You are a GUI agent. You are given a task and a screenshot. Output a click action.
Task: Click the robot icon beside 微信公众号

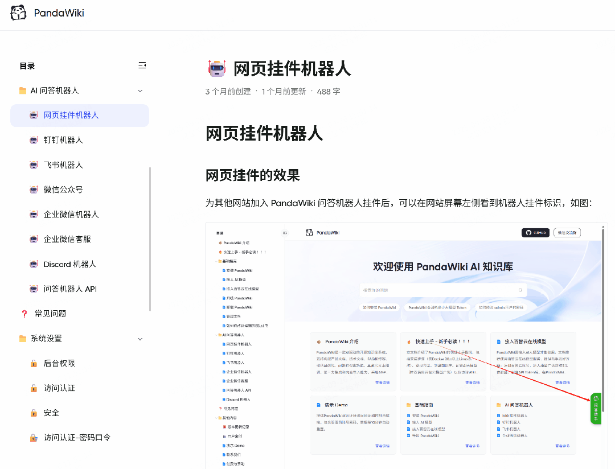pyautogui.click(x=34, y=190)
